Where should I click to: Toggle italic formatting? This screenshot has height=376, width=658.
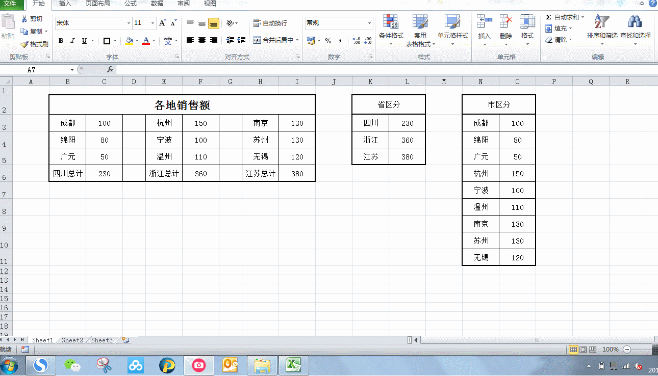(72, 40)
